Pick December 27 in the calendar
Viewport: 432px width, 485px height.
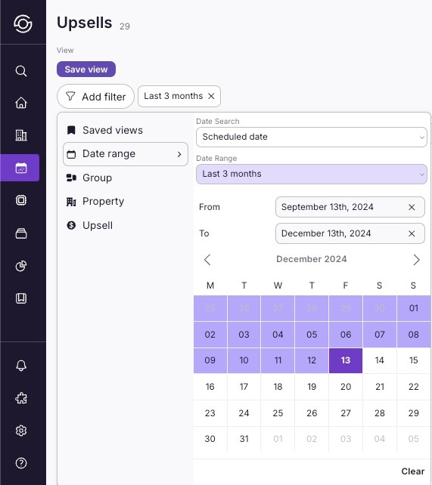(x=346, y=413)
